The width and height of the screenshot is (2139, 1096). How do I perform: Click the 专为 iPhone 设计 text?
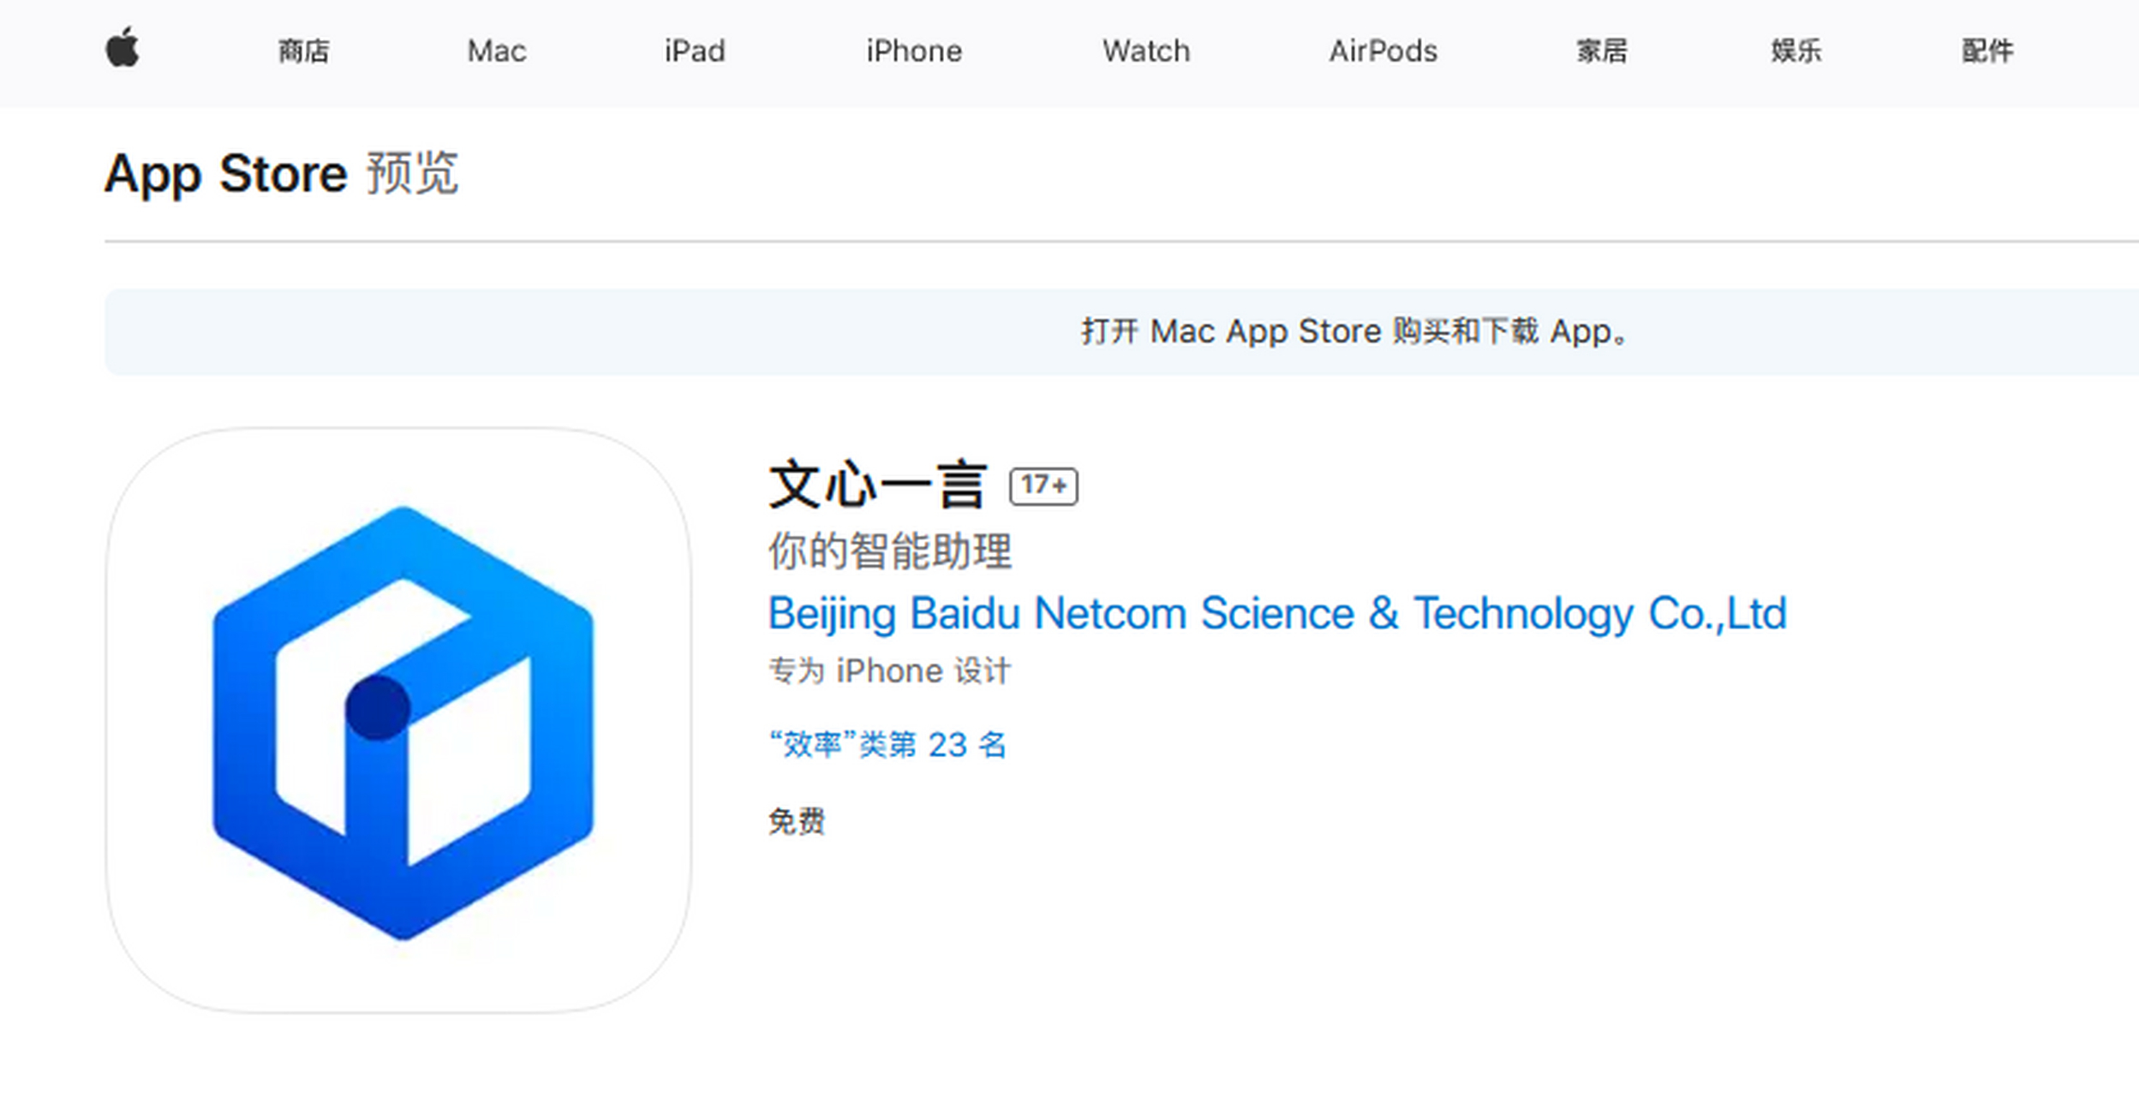(x=889, y=670)
